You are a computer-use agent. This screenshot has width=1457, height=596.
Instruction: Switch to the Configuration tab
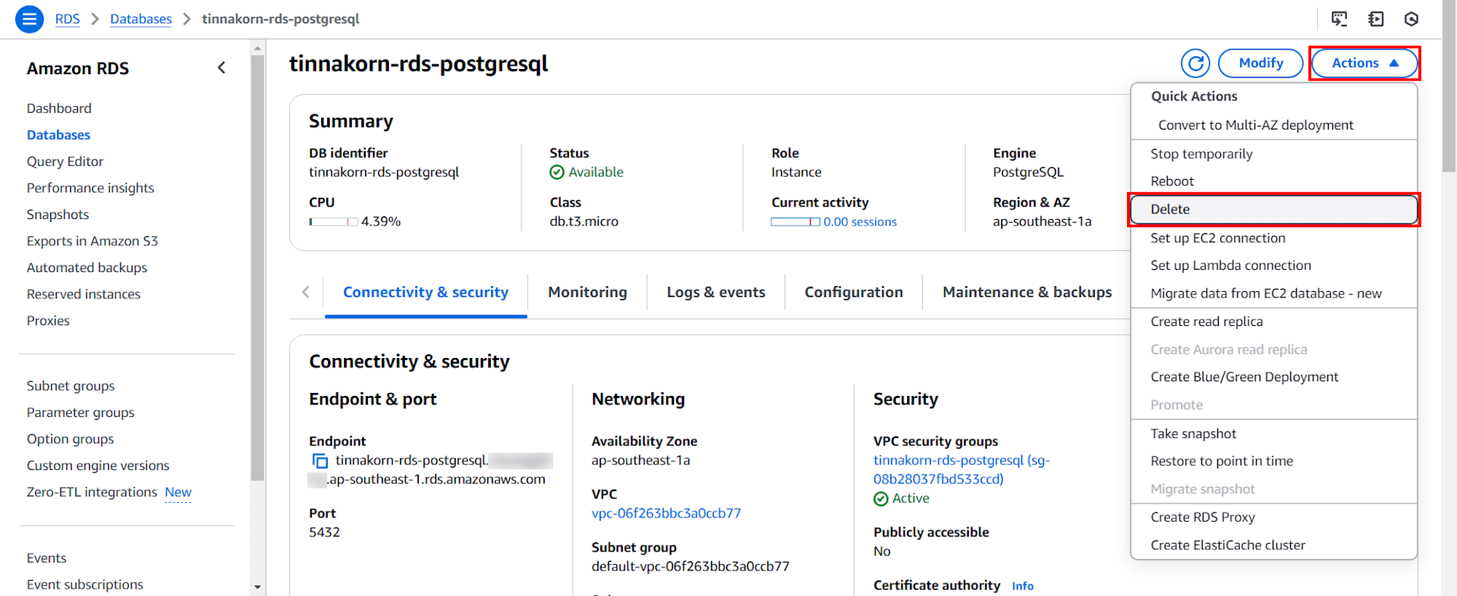[x=854, y=293]
